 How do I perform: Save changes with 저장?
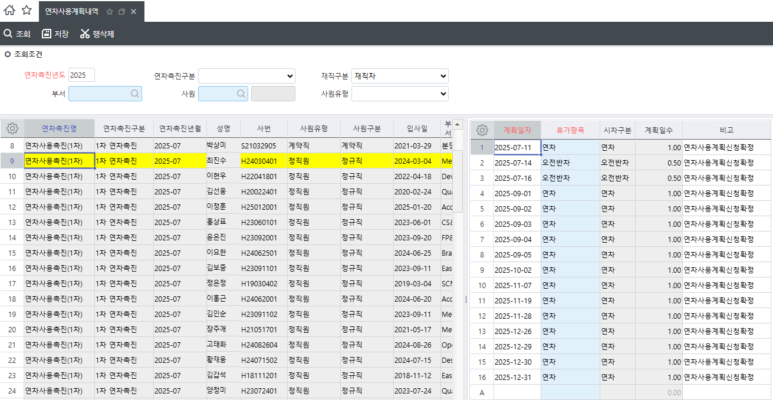55,34
